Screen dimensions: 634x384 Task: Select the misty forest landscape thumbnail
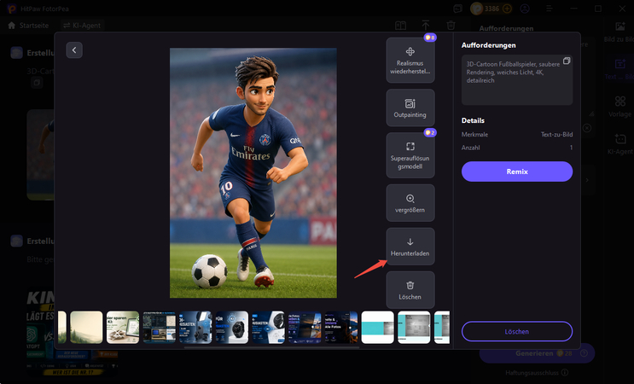click(86, 327)
